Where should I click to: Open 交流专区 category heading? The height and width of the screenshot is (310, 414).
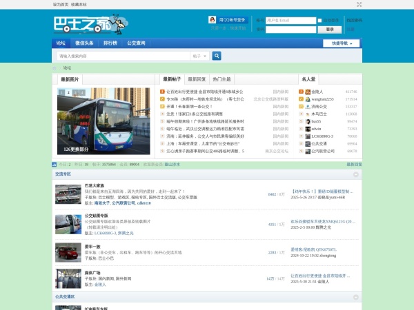[63, 174]
